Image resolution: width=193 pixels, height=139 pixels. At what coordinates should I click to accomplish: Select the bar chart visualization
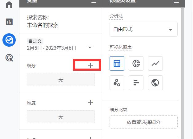click(x=136, y=83)
